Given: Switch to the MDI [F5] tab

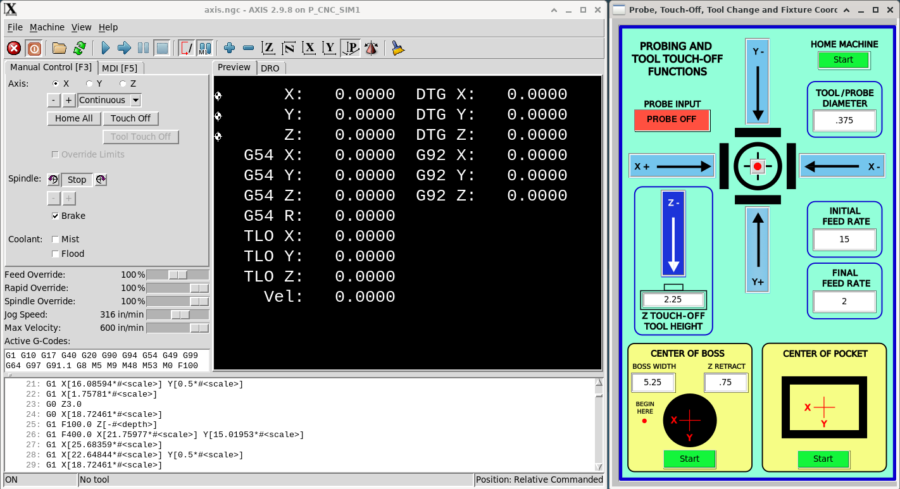Looking at the screenshot, I should [x=122, y=67].
